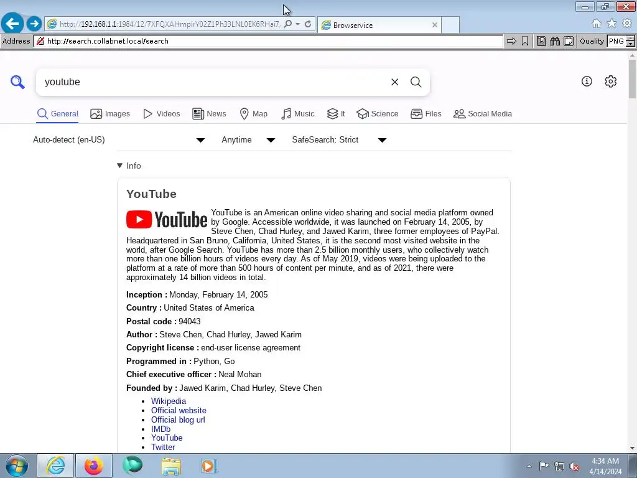The height and width of the screenshot is (478, 637).
Task: Open the Official blog url link
Action: 178,420
